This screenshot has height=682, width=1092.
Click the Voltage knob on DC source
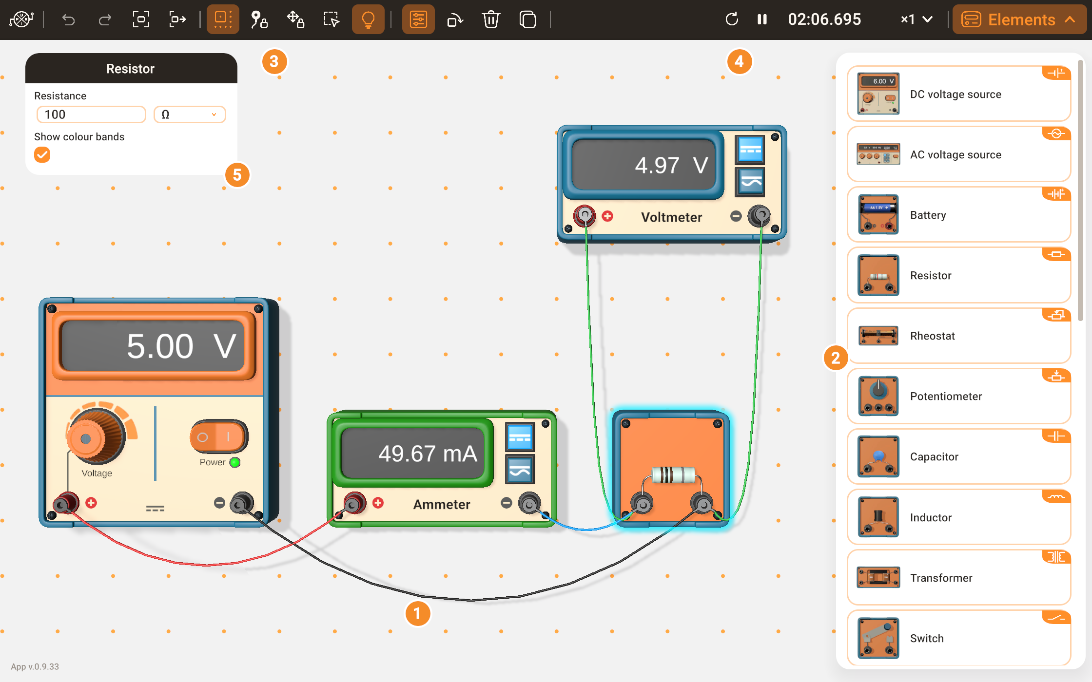click(96, 437)
